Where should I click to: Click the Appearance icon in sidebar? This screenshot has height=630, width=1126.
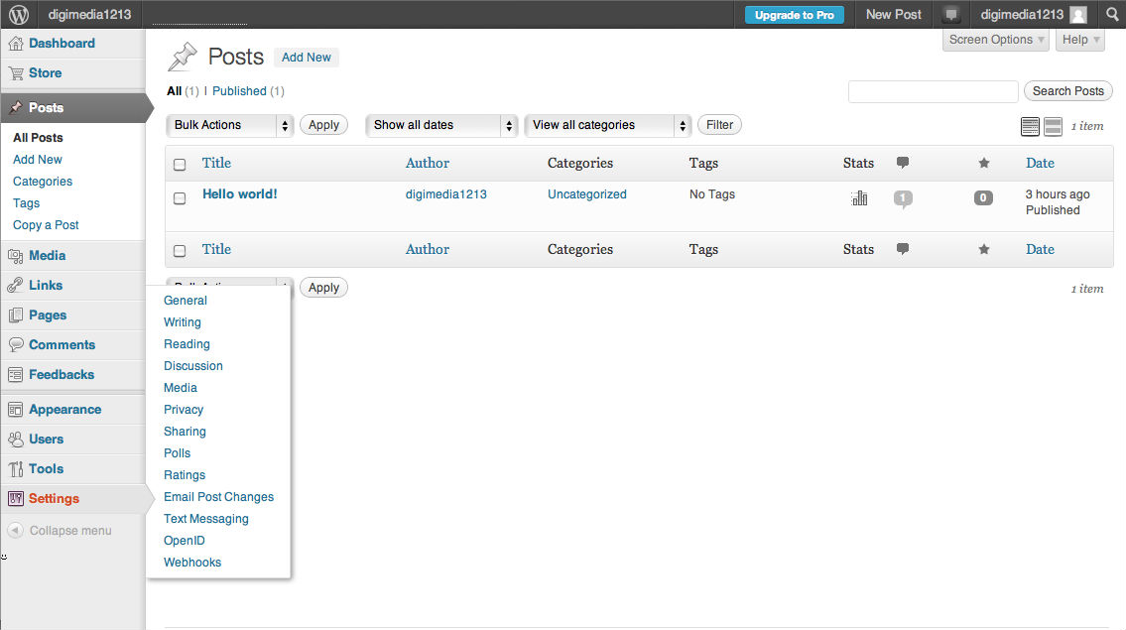coord(16,410)
